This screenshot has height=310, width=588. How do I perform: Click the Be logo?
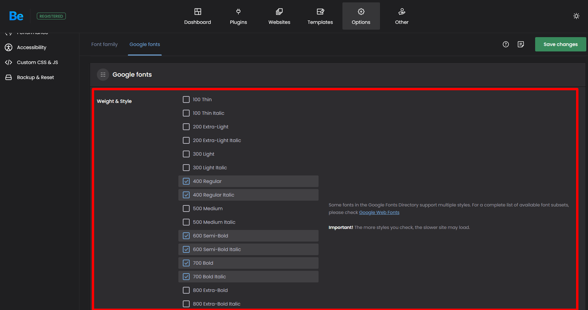point(16,16)
